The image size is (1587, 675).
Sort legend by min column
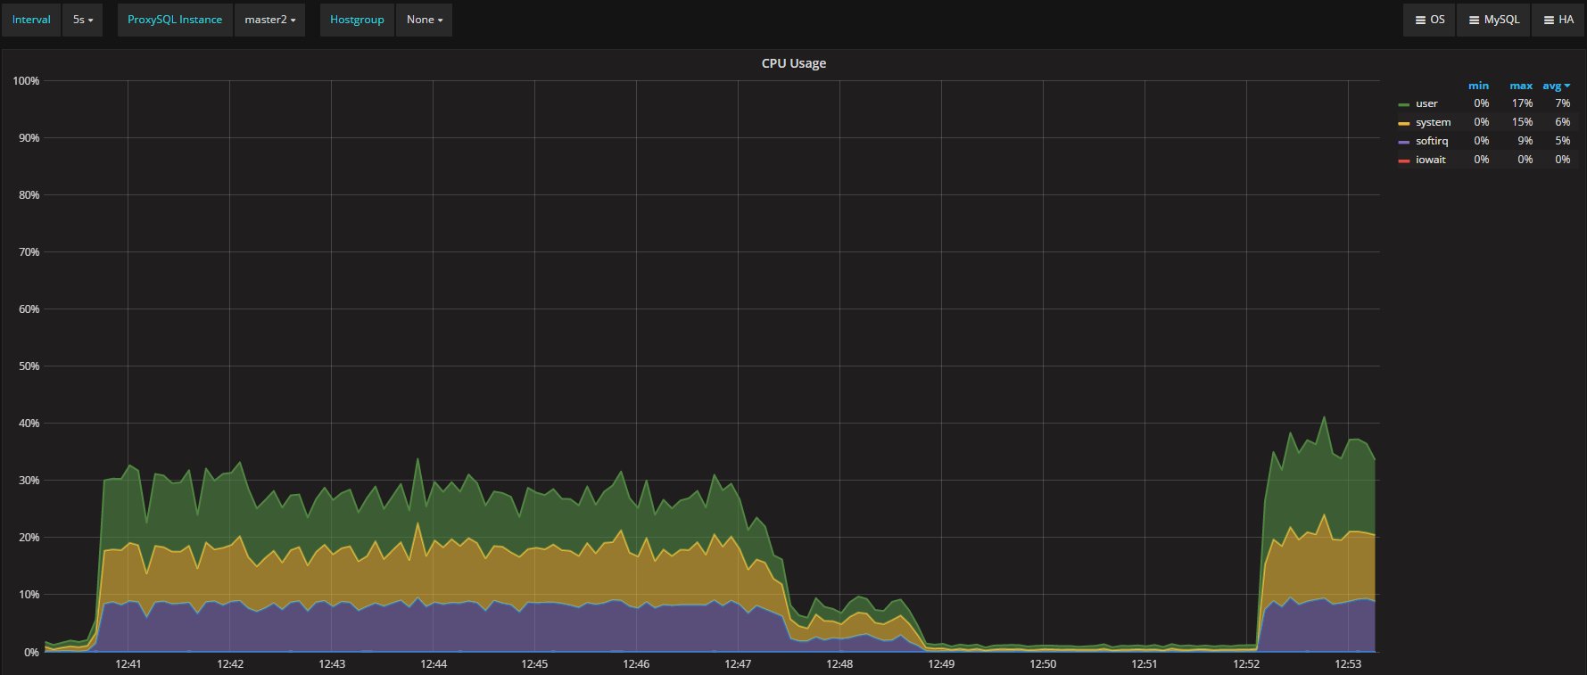point(1478,86)
